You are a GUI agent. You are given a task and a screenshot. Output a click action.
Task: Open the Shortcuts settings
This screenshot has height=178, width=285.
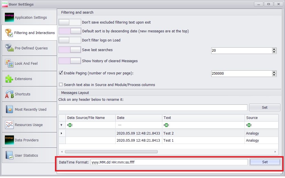coord(28,94)
